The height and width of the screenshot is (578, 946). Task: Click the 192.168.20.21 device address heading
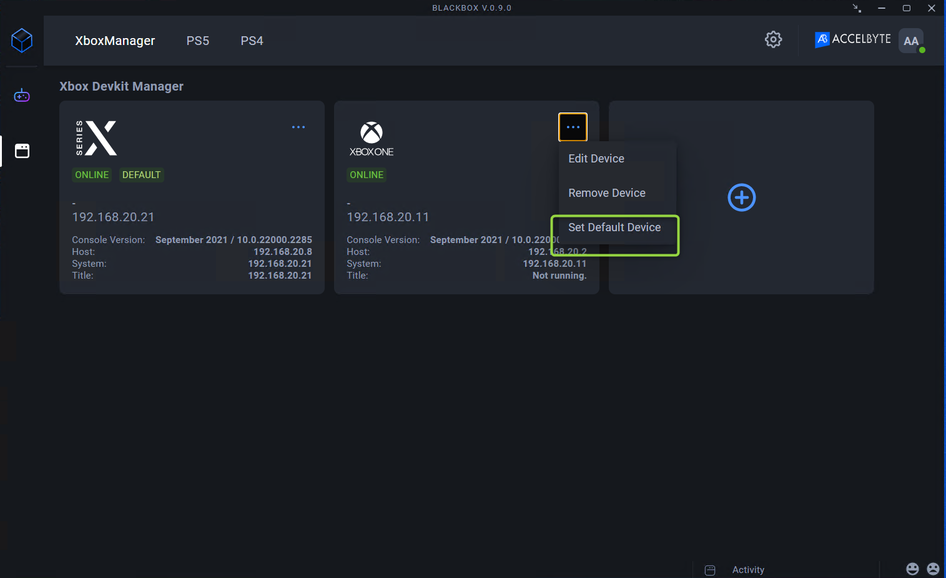(x=113, y=217)
